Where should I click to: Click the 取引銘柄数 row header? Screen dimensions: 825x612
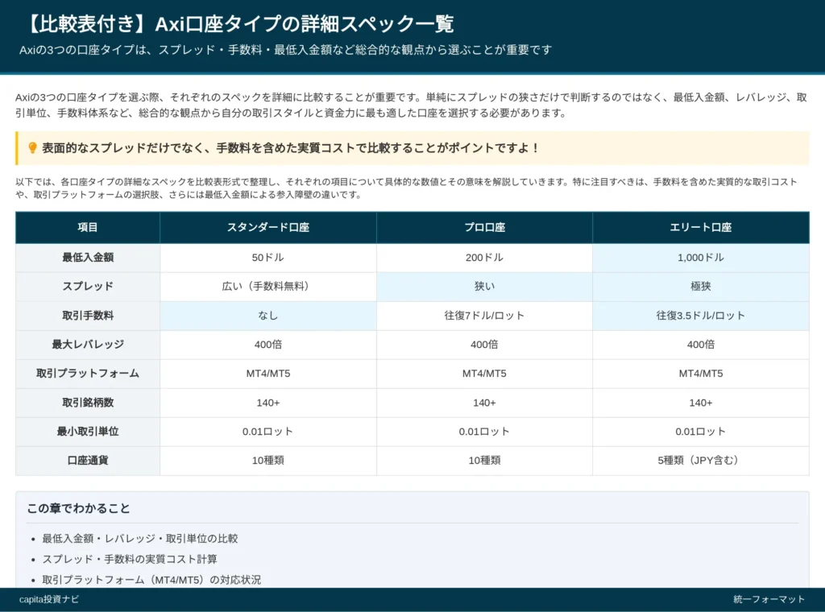[x=88, y=403]
